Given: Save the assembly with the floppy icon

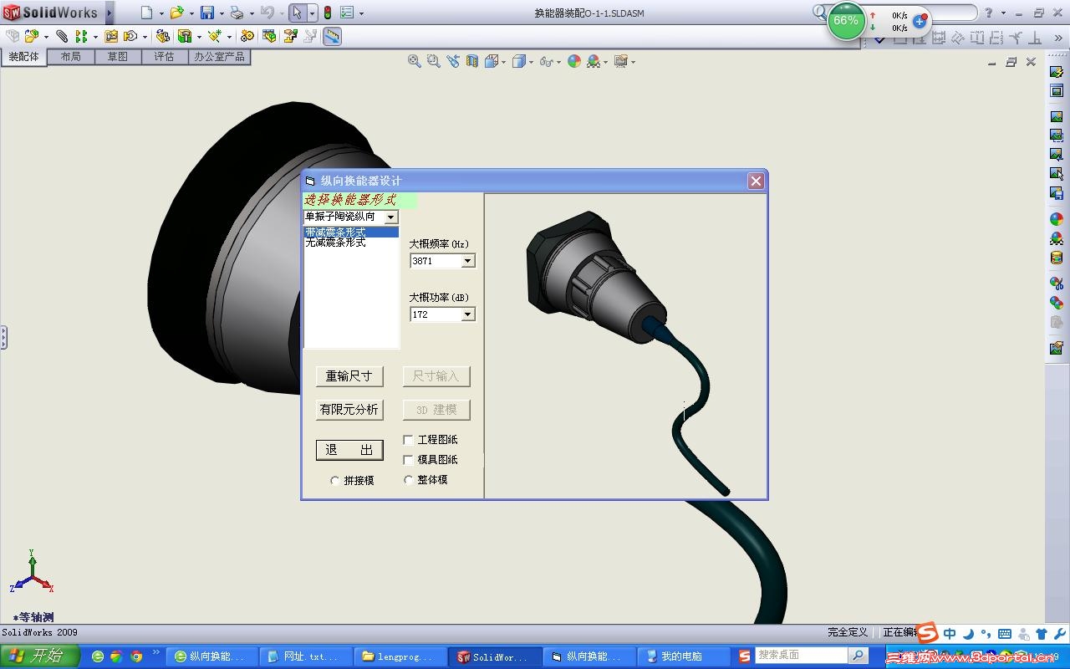Looking at the screenshot, I should (206, 13).
